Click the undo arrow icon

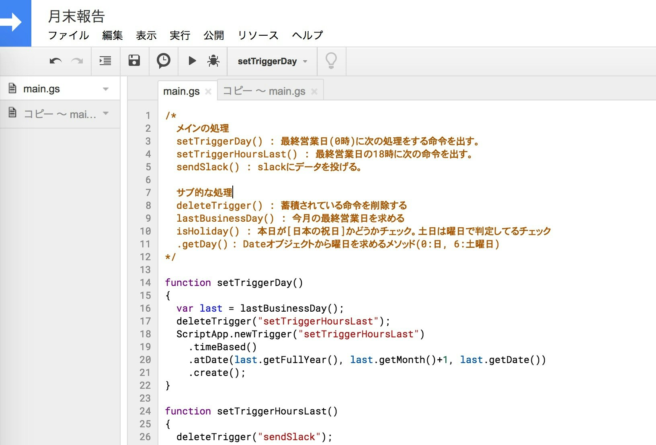click(x=55, y=61)
